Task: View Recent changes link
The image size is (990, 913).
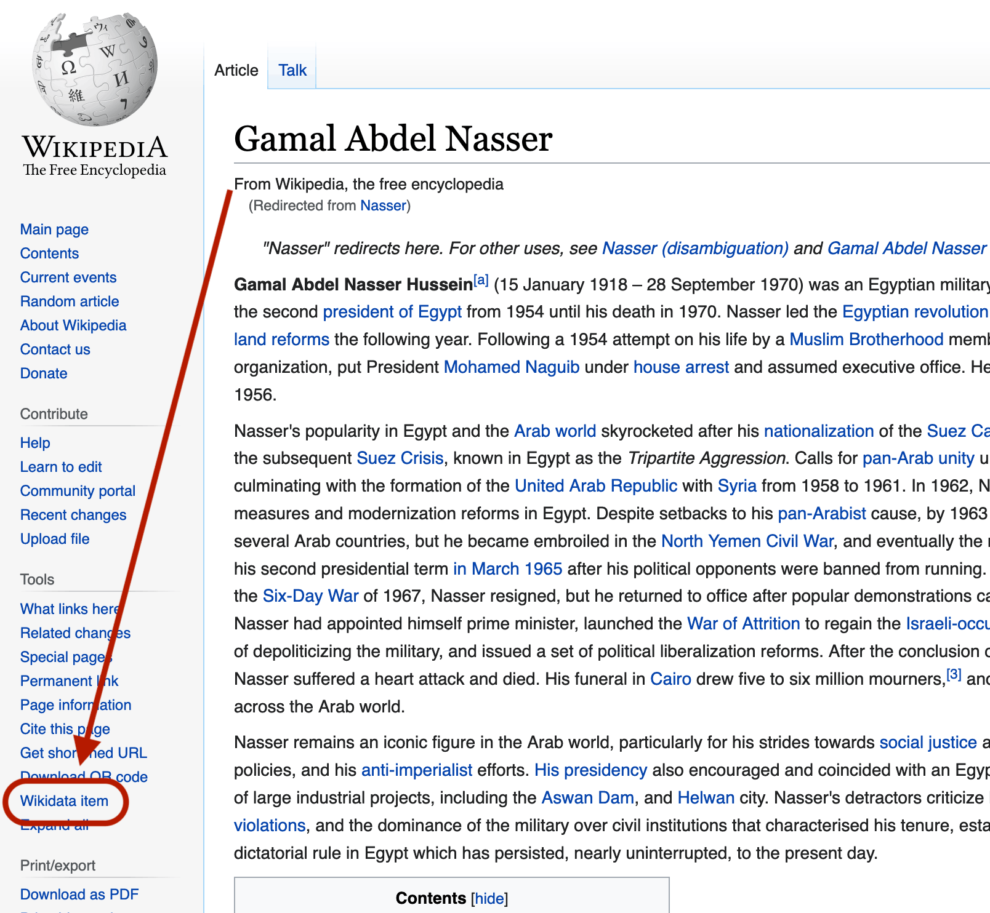Action: click(73, 515)
